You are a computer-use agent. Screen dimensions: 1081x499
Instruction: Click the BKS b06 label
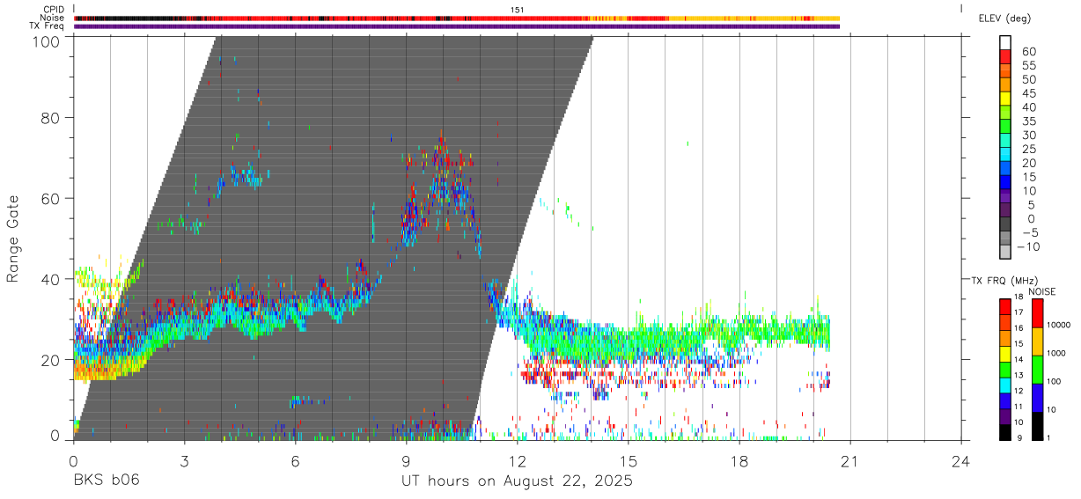point(106,481)
